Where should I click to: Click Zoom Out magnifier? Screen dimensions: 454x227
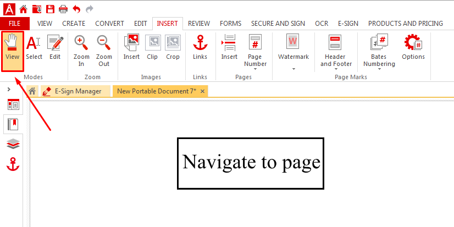click(104, 51)
